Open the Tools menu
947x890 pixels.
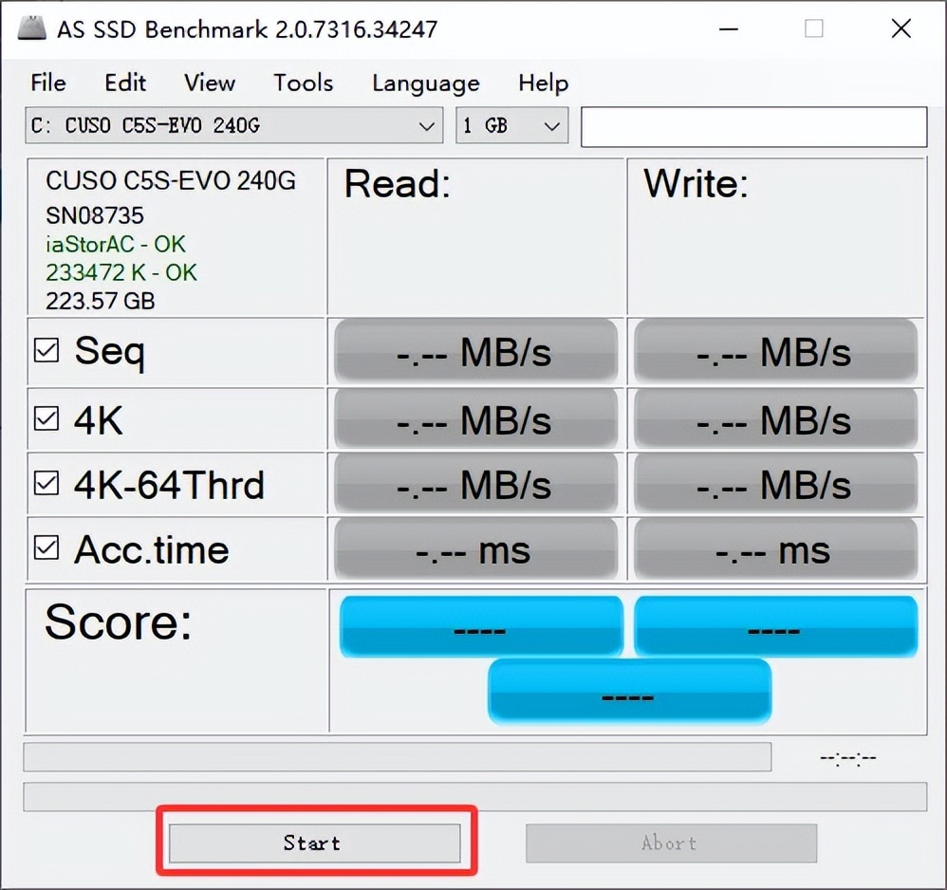click(x=302, y=83)
